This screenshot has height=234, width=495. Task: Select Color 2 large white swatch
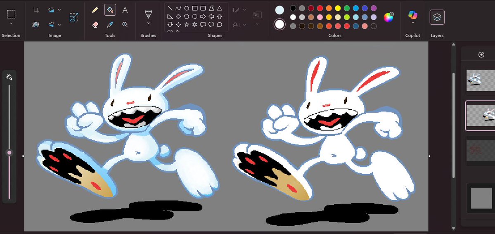(279, 24)
